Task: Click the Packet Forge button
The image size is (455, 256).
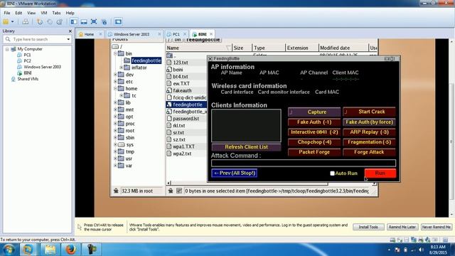Action: coord(314,152)
